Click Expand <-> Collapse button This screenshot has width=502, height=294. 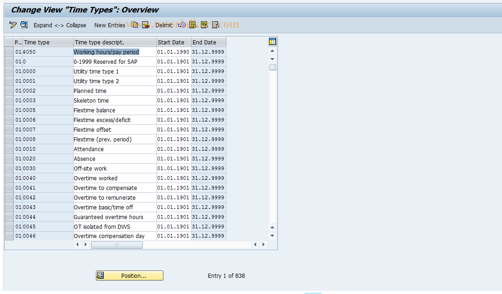60,25
